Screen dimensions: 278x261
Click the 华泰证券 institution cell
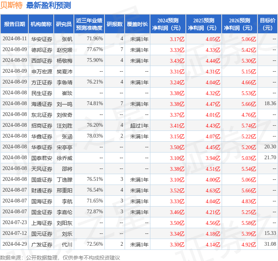[42, 147]
